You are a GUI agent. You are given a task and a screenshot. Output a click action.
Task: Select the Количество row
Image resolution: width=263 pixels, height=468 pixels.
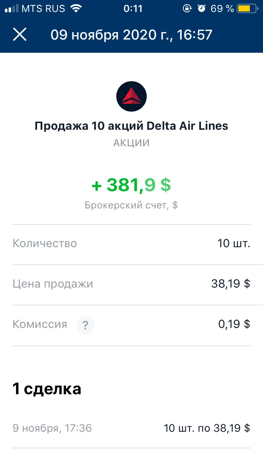(131, 243)
